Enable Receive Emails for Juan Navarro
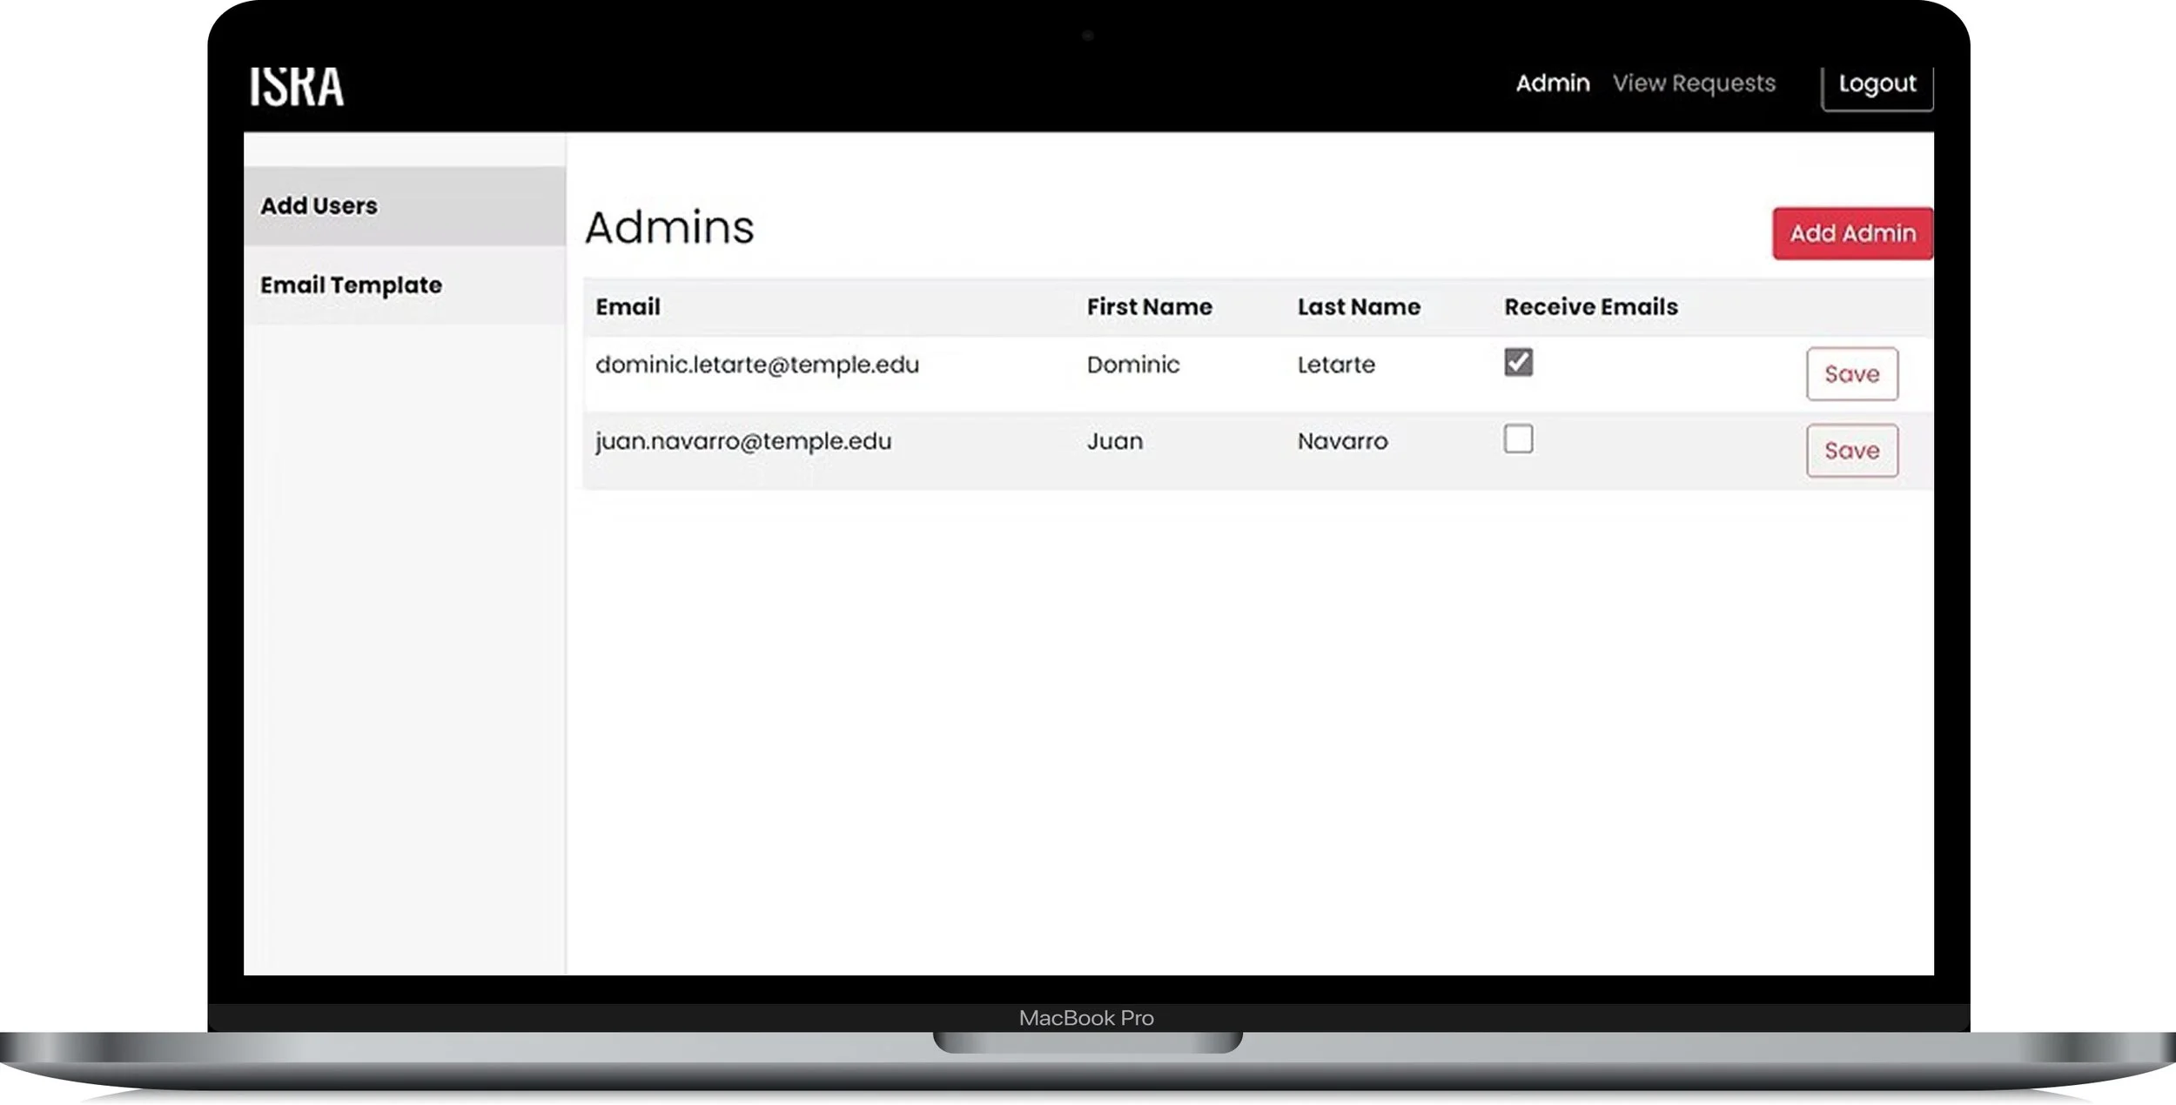The height and width of the screenshot is (1105, 2176). click(x=1518, y=439)
